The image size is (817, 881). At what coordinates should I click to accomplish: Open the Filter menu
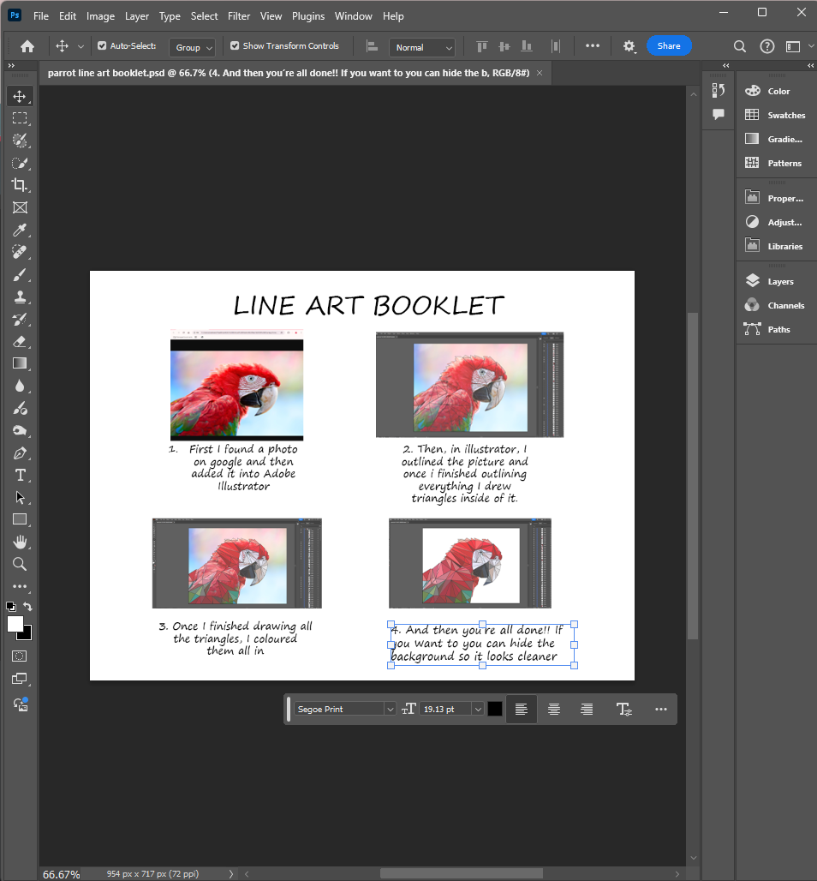(239, 16)
